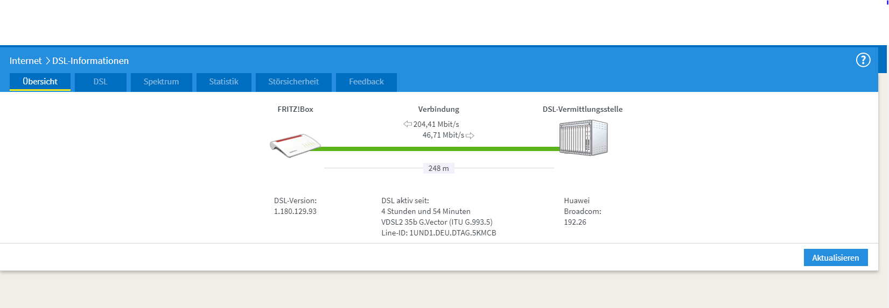This screenshot has height=308, width=889.
Task: Click the VDSL2 35b G.Vector line
Action: coord(437,222)
